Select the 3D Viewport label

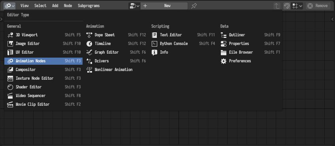coord(27,35)
